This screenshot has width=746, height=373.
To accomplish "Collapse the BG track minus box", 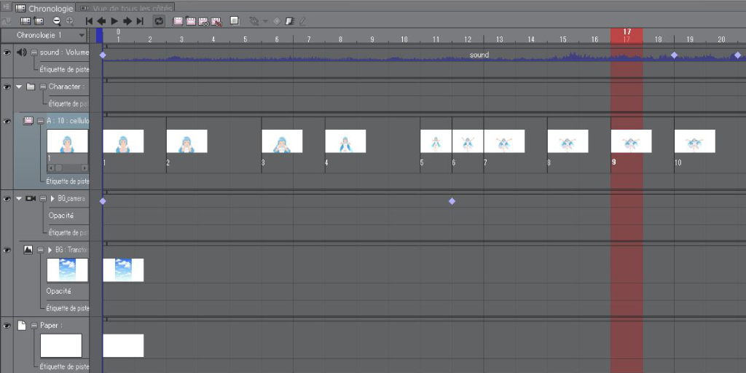I will (x=40, y=249).
